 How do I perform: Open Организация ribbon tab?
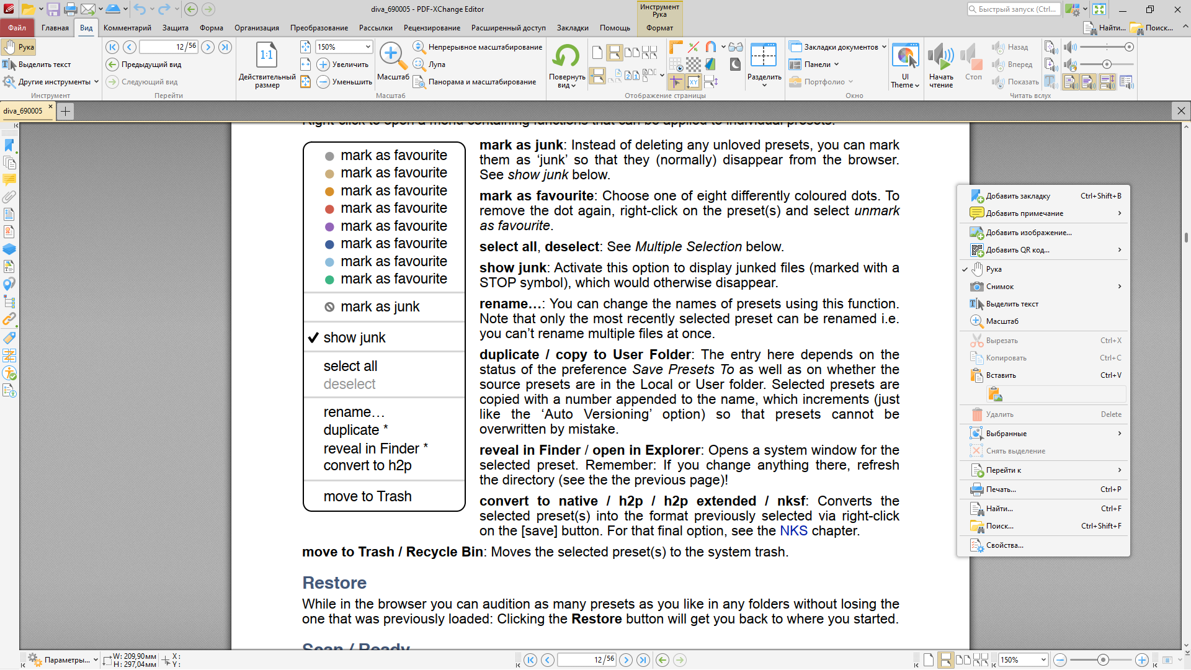[257, 28]
